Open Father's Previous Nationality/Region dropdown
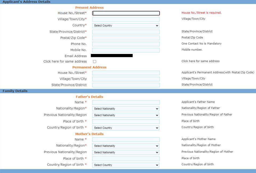The image size is (256, 173). (x=126, y=115)
